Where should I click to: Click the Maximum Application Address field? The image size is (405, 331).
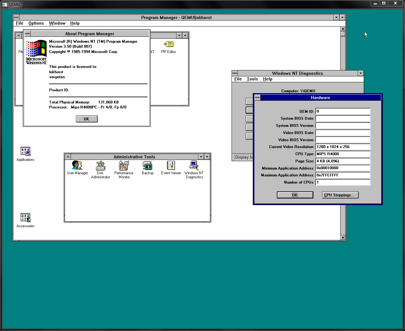pos(343,175)
